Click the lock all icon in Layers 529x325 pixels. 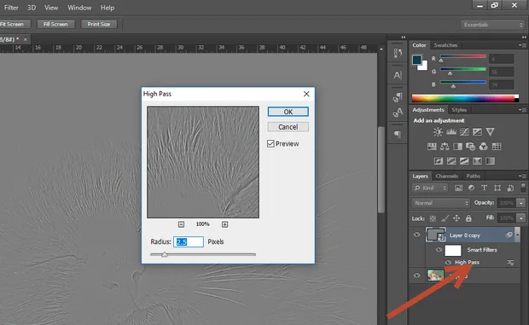click(x=468, y=218)
